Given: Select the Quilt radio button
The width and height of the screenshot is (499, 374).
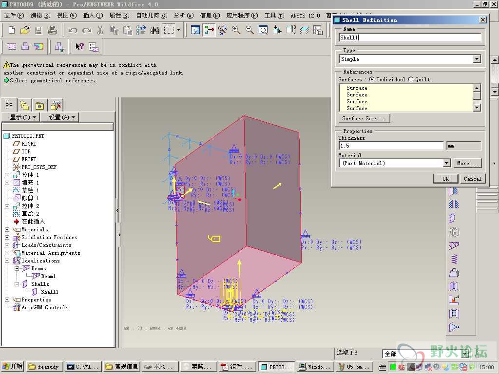Looking at the screenshot, I should (x=410, y=79).
